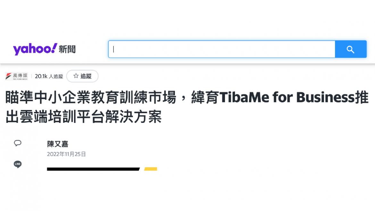Open author 陳又嘉's page

click(58, 144)
